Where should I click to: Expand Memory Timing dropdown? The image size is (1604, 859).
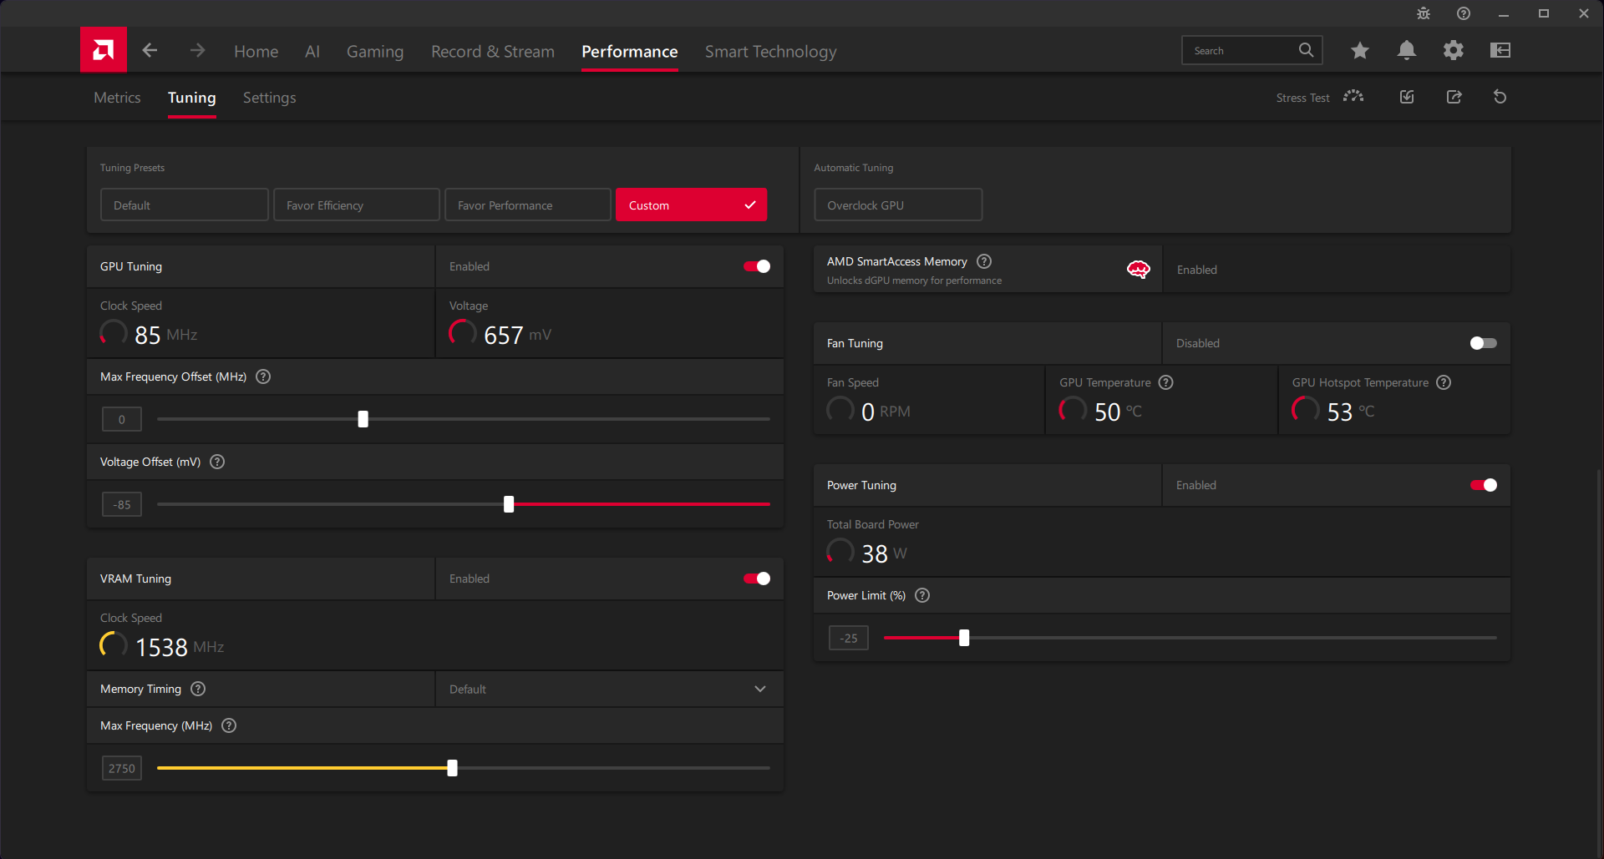pos(760,689)
